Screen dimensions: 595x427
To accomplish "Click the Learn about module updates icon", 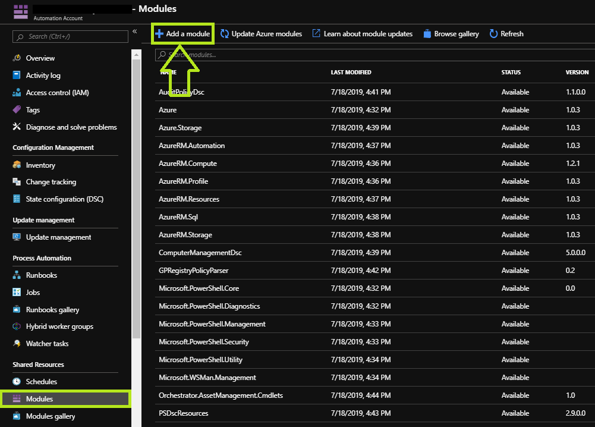I will point(316,33).
